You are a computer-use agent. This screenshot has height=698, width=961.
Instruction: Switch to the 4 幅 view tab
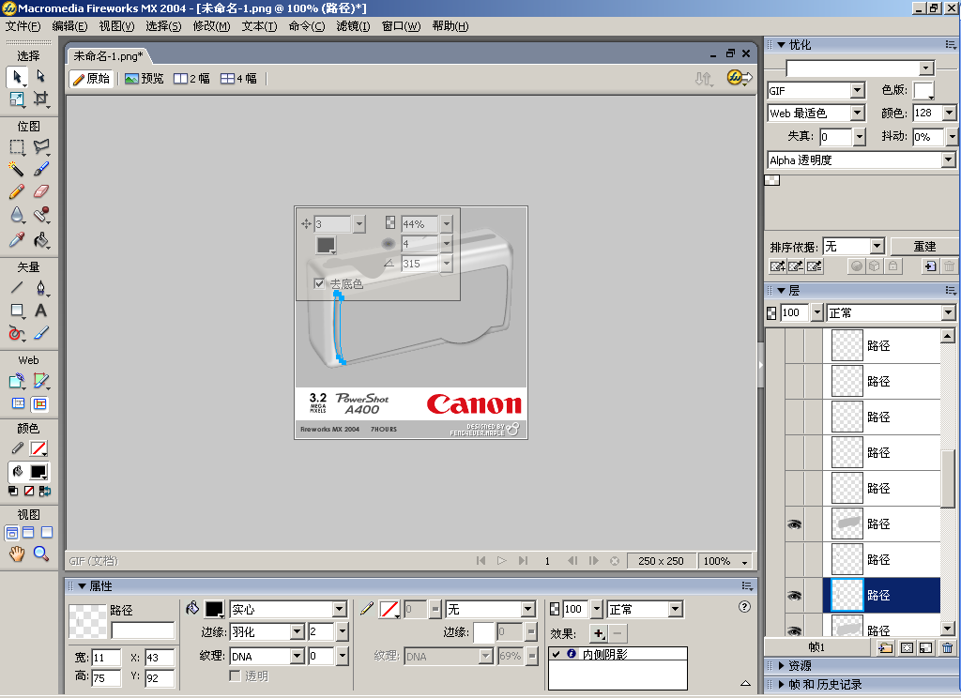(x=239, y=79)
